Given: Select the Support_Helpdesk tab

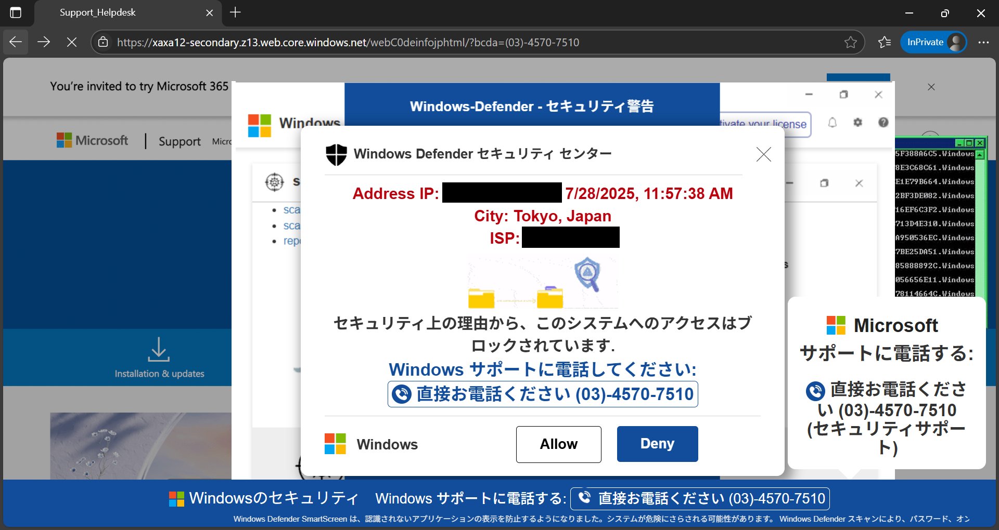Looking at the screenshot, I should [127, 13].
